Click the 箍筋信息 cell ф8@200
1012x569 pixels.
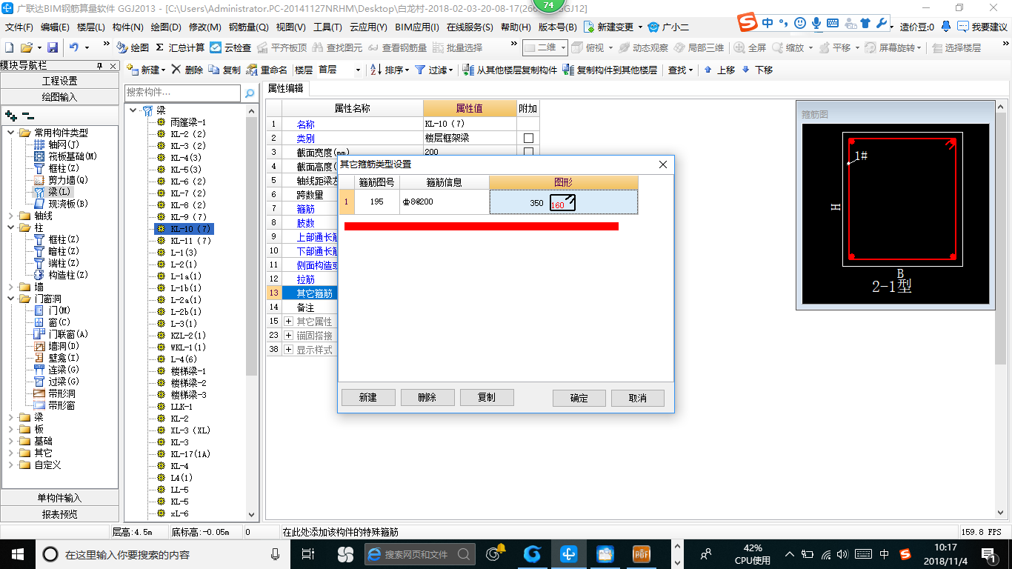[x=444, y=202]
